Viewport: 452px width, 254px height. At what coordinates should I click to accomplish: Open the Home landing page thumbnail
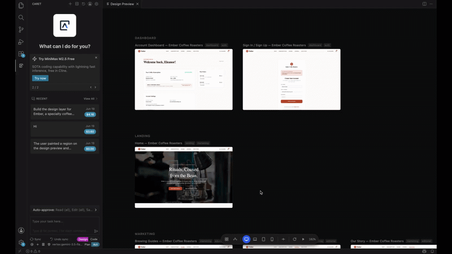tap(184, 177)
